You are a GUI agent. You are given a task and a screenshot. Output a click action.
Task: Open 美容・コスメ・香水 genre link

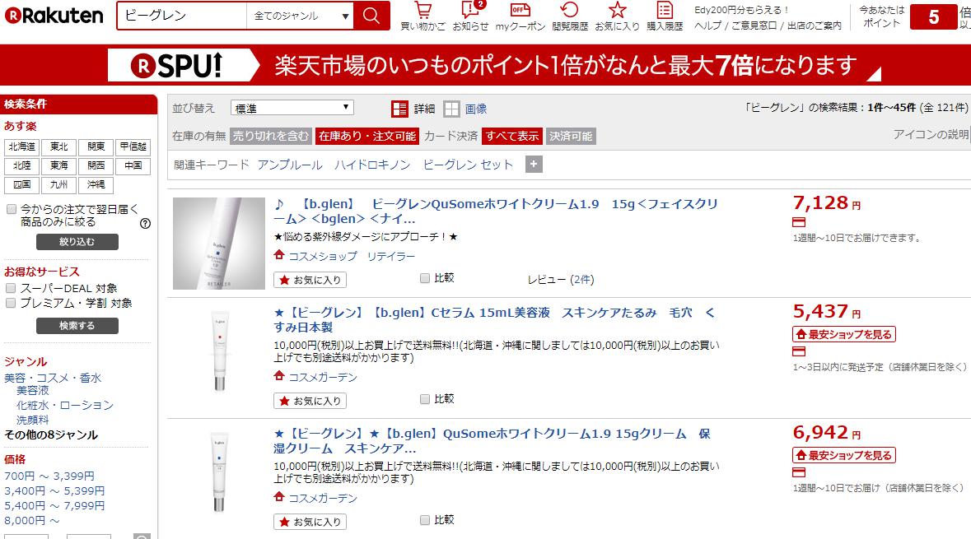point(53,378)
